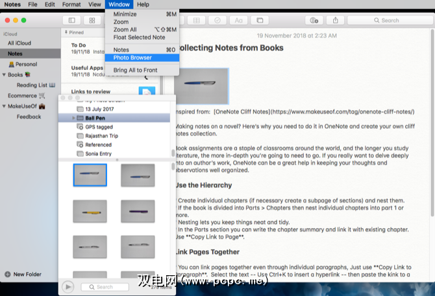This screenshot has height=296, width=435.
Task: Collapse the MakeUseOf folder
Action: [4, 106]
